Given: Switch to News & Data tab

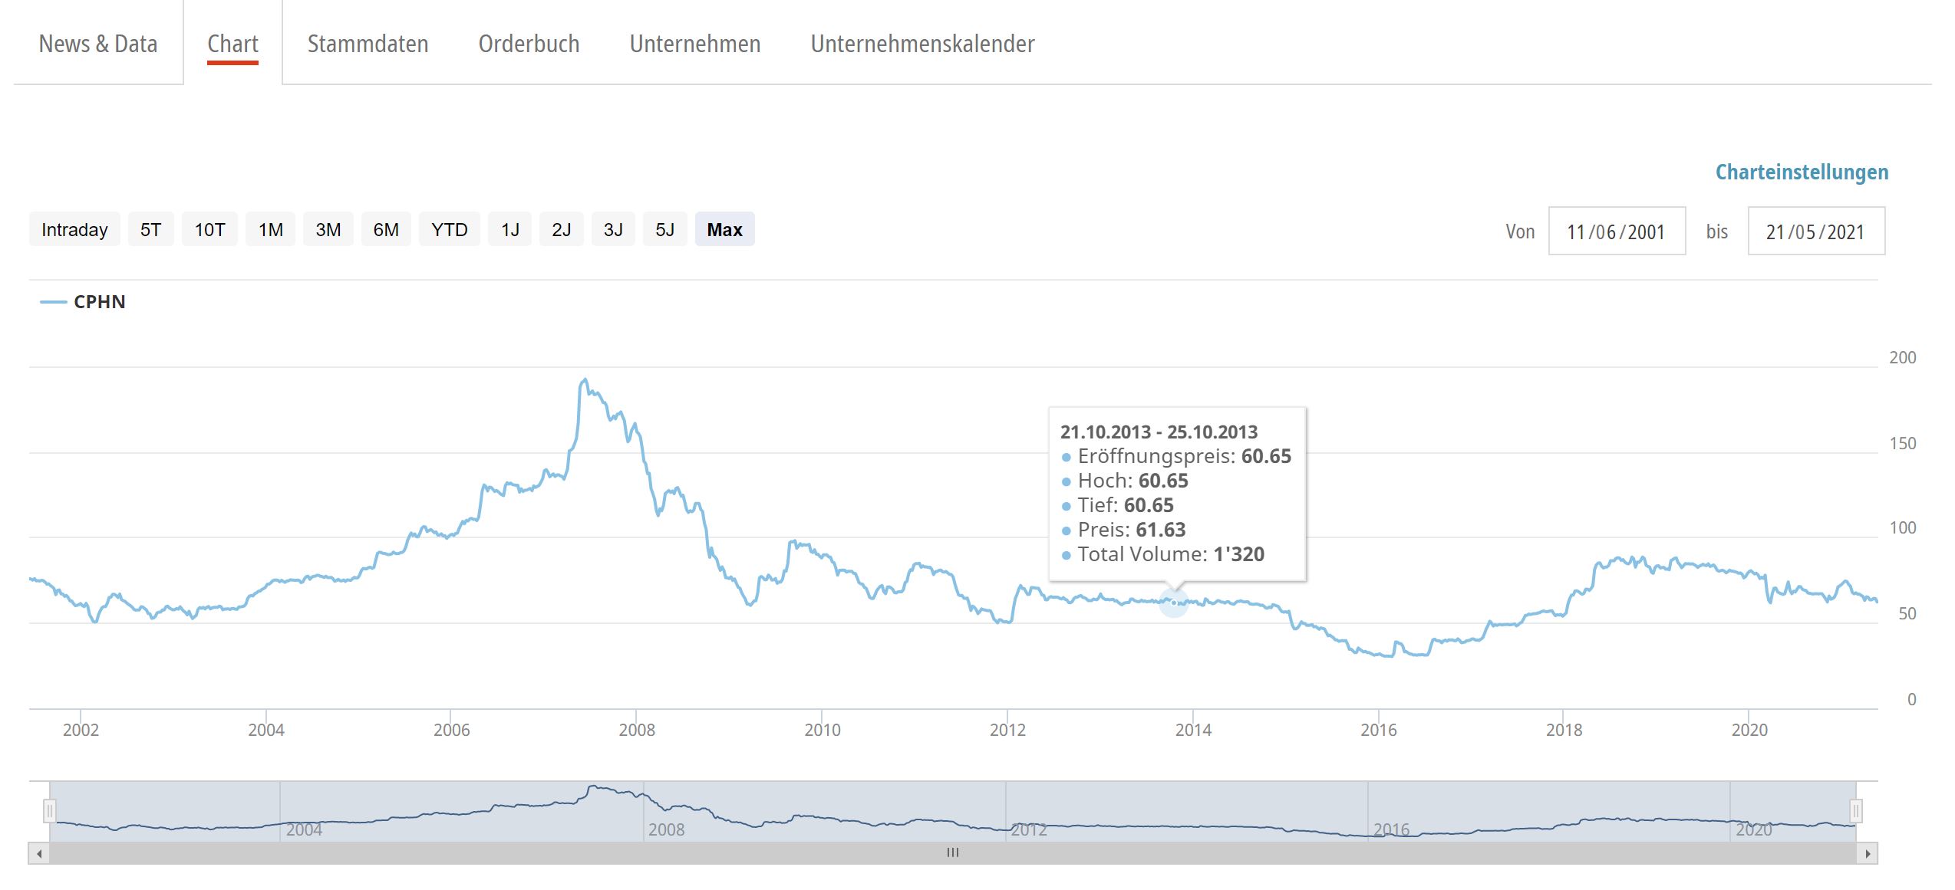Looking at the screenshot, I should pyautogui.click(x=98, y=44).
